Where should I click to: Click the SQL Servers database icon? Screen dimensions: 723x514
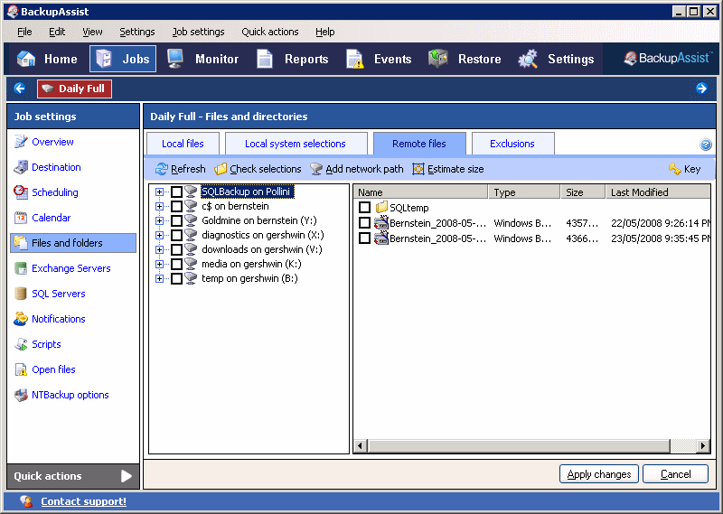coord(21,294)
